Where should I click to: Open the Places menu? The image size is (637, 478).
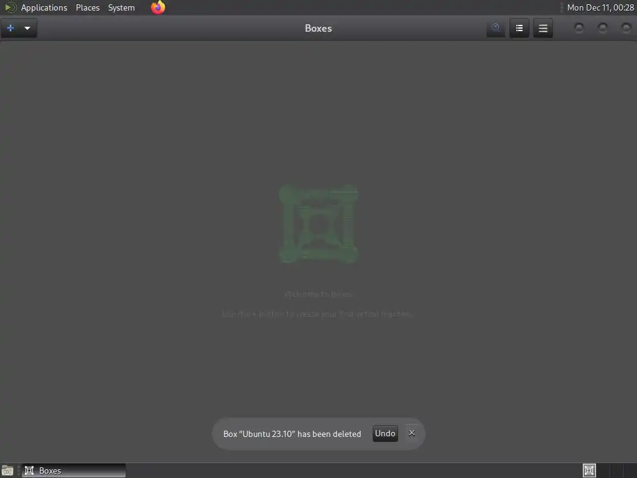(88, 7)
